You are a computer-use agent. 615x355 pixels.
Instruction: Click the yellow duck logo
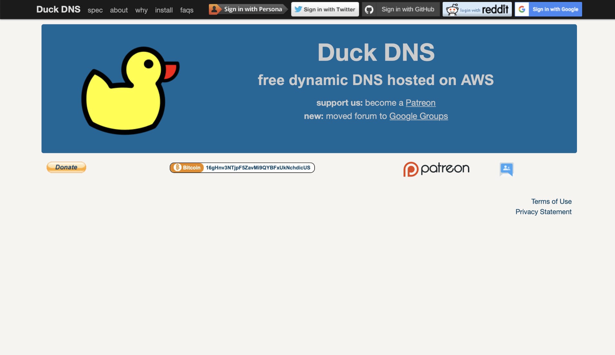[x=130, y=91]
